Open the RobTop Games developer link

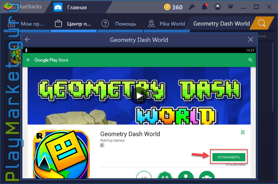click(x=112, y=140)
